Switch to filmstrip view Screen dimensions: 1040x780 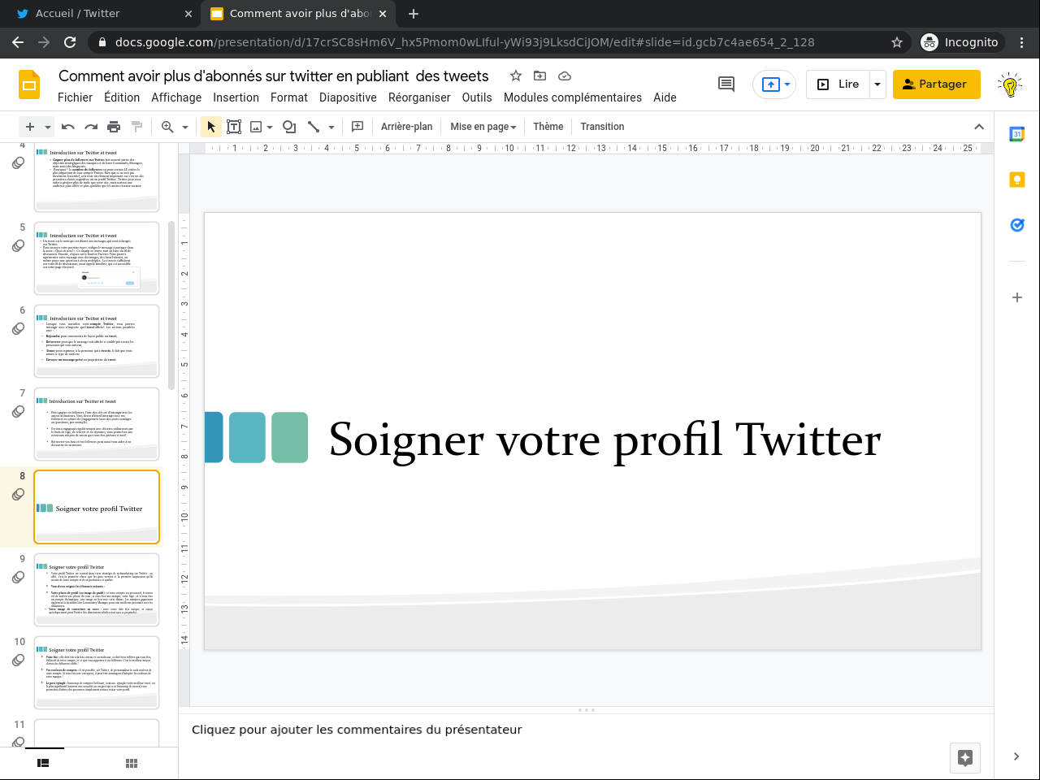pyautogui.click(x=43, y=763)
